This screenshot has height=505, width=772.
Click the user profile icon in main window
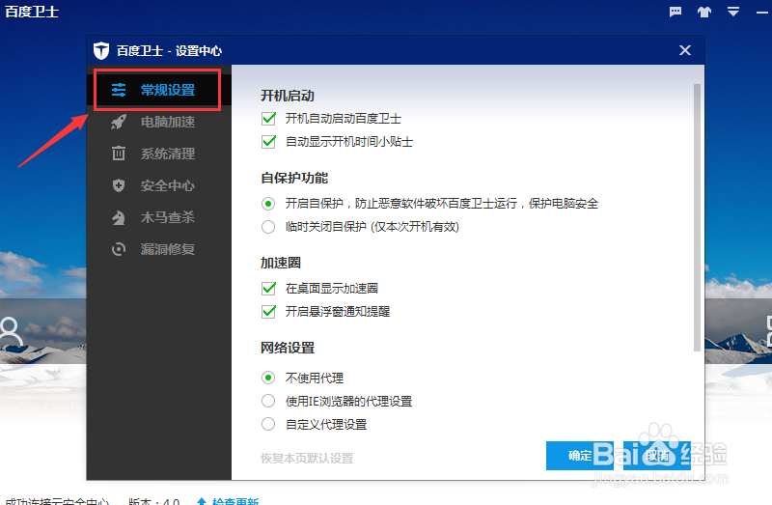[11, 332]
